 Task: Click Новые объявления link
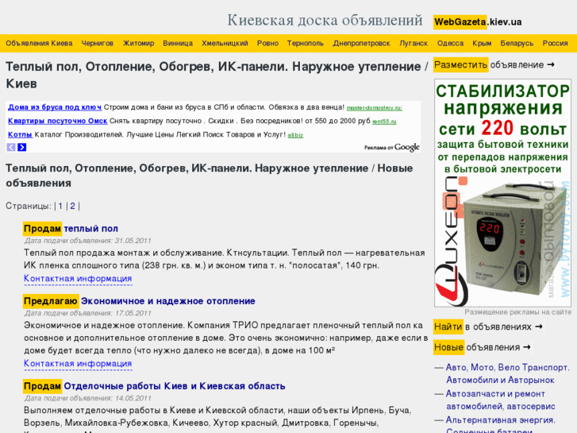(x=482, y=347)
